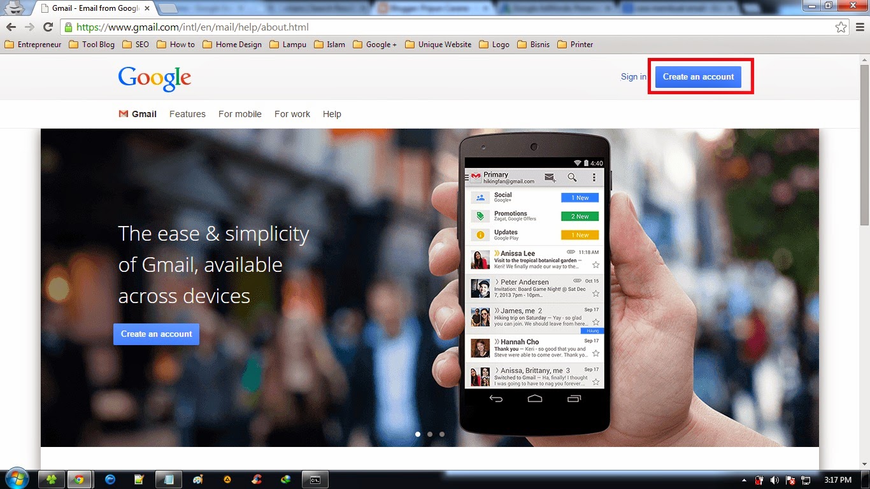870x489 pixels.
Task: Open the clock showing 3:17 PM
Action: pos(838,480)
